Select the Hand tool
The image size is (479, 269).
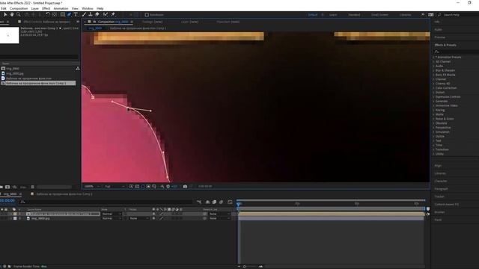coord(12,14)
